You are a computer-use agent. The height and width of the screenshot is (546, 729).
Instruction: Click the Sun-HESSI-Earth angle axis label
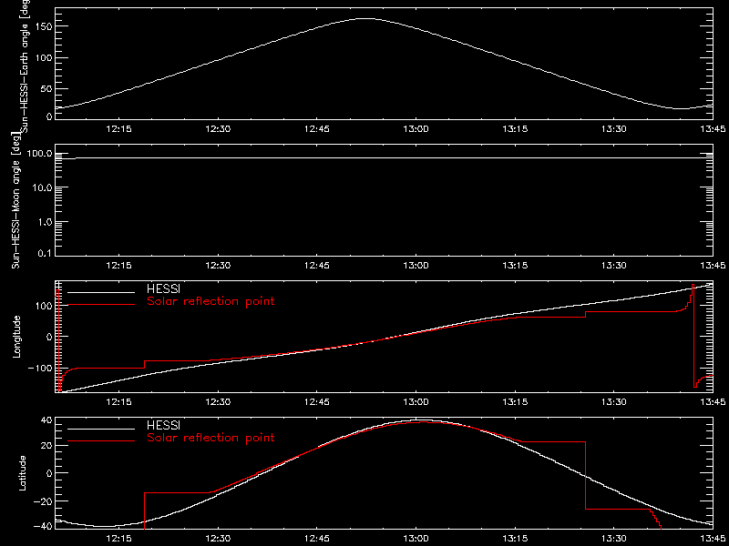pos(26,66)
